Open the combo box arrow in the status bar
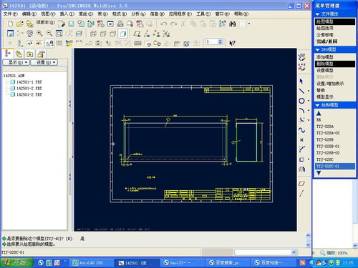 (x=294, y=252)
